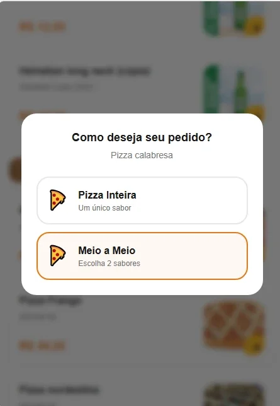Open the Pizza Frango product thumbnail

tap(233, 324)
